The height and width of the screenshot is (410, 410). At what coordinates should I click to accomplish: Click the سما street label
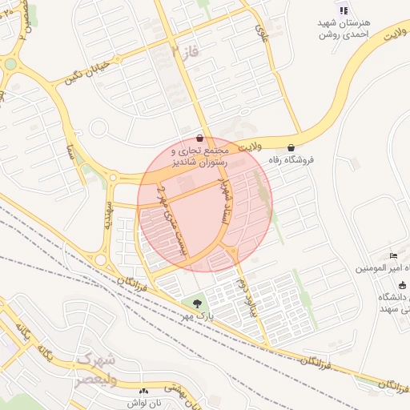click(70, 152)
